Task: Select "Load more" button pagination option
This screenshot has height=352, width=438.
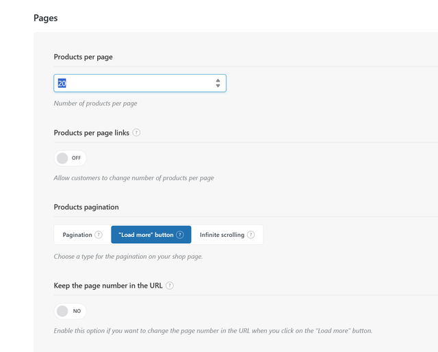Action: [151, 235]
